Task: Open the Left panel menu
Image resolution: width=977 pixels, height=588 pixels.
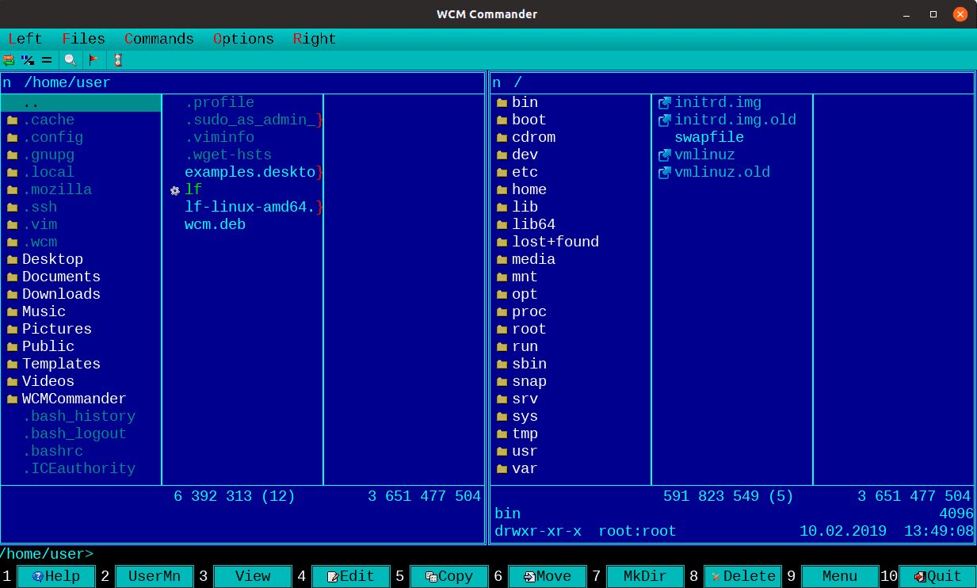Action: 24,38
